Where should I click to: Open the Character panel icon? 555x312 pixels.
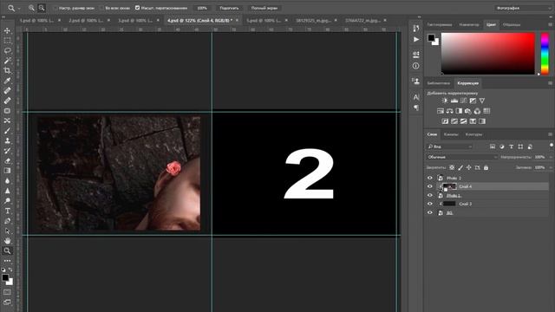[416, 97]
